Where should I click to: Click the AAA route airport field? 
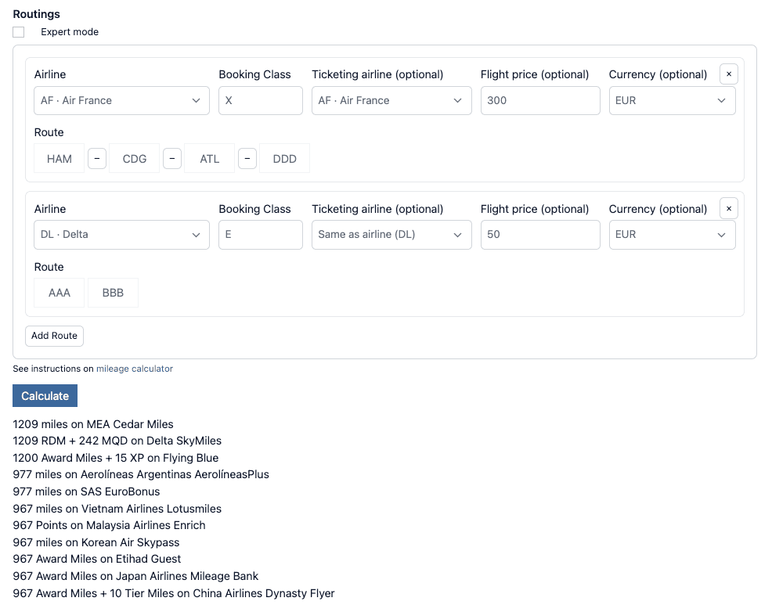click(59, 293)
